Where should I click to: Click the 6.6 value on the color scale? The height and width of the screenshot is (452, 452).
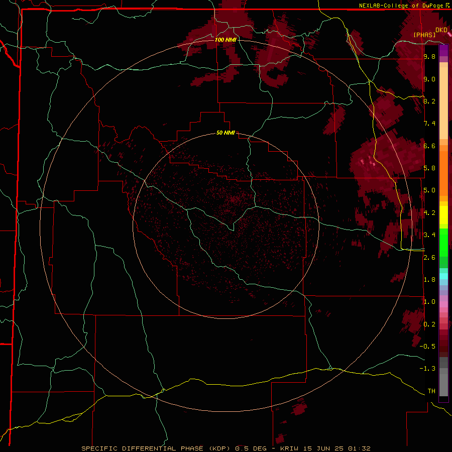tap(429, 146)
